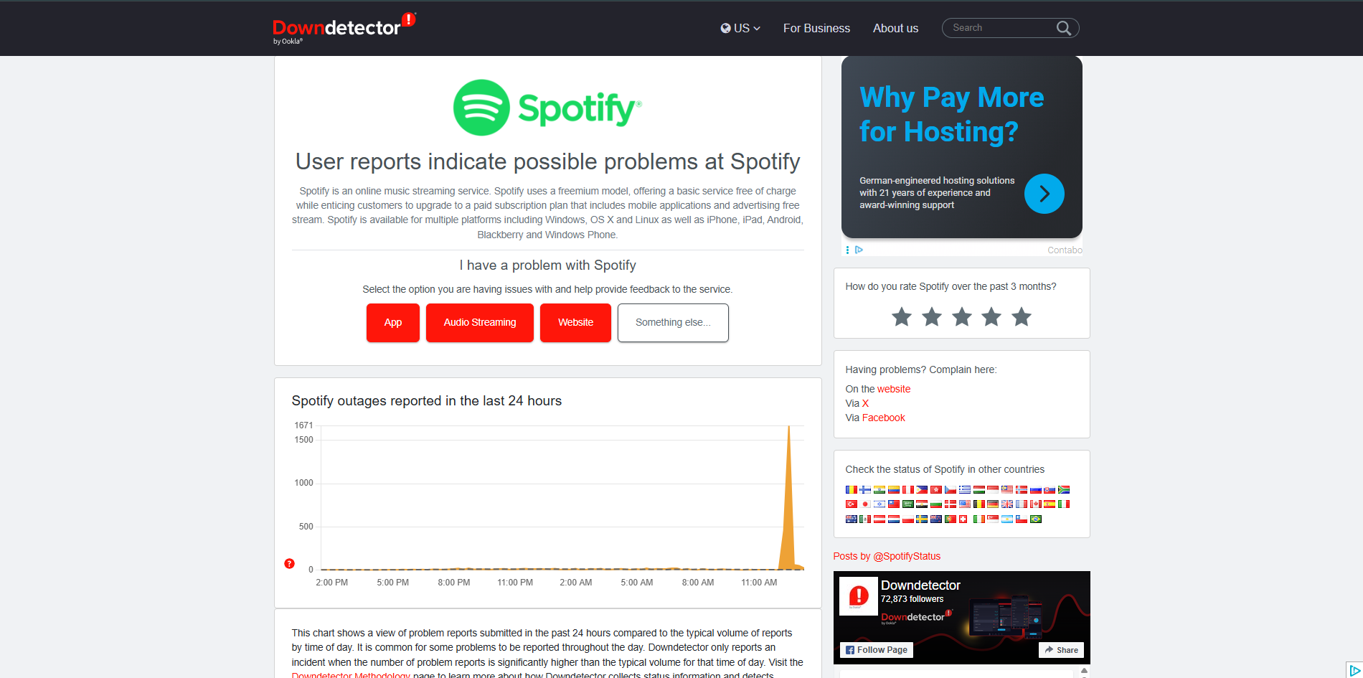Click the AdChoices triangle icon under the ad
The image size is (1363, 678).
tap(859, 250)
